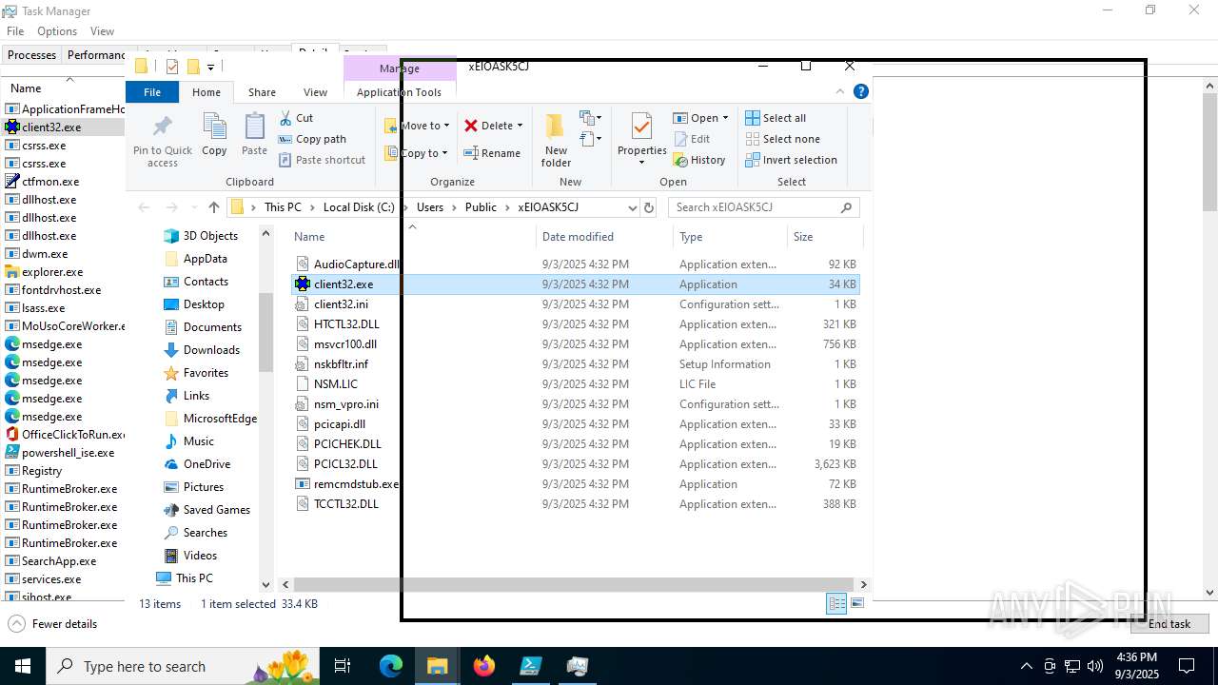The width and height of the screenshot is (1218, 685).
Task: Switch to Large icons view layout icon
Action: pos(857,603)
